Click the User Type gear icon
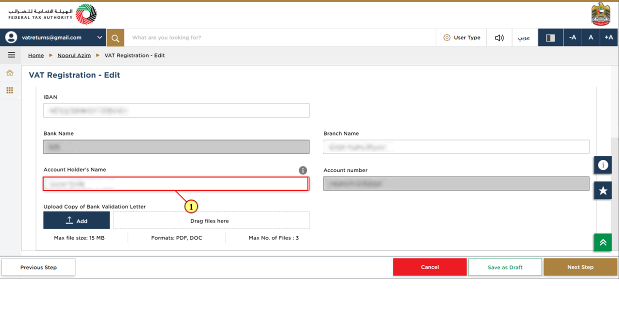 pyautogui.click(x=447, y=37)
